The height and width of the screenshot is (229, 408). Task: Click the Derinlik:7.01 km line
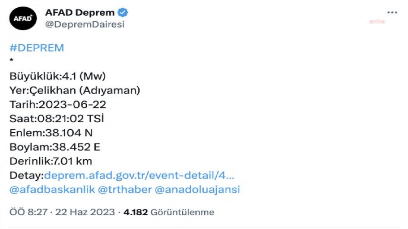point(51,161)
